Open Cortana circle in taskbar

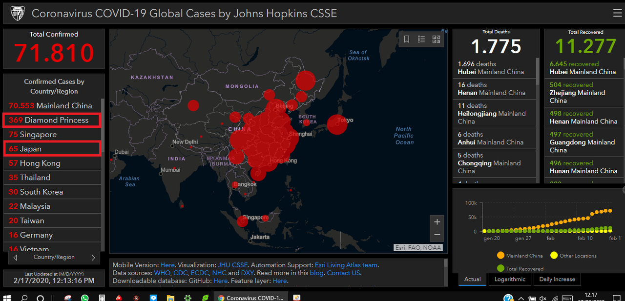tap(41, 297)
